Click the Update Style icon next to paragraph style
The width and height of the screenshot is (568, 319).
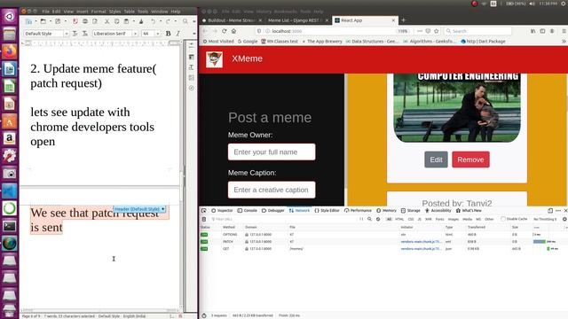pos(75,34)
